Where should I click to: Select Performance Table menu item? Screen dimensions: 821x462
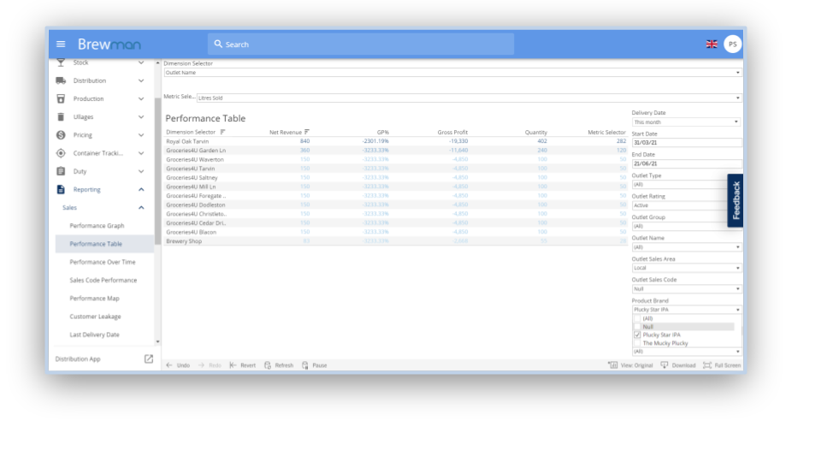coord(104,244)
